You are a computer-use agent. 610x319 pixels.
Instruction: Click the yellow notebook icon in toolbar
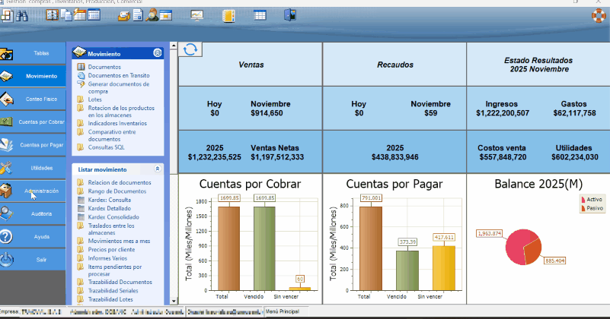click(228, 14)
